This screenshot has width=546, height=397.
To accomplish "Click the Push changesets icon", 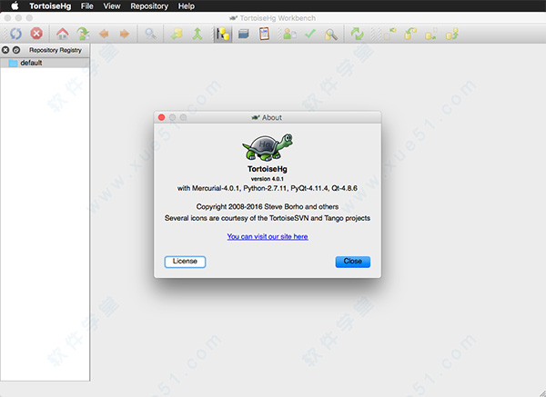I will point(451,34).
